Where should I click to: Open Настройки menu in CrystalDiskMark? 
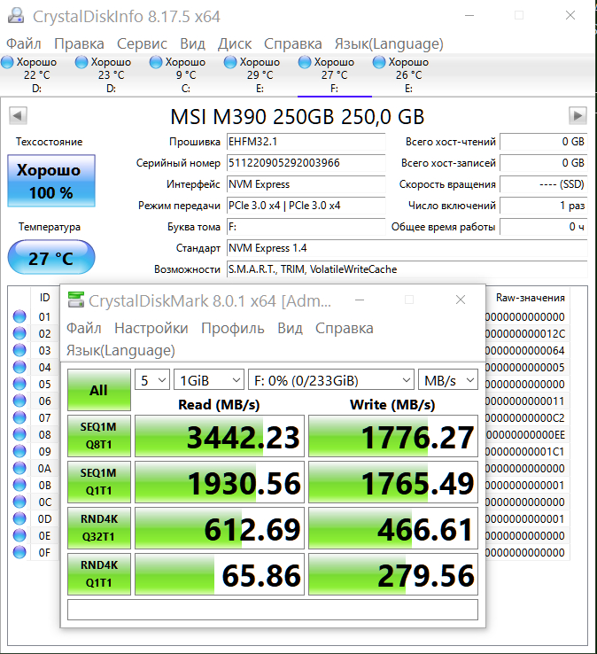click(151, 328)
